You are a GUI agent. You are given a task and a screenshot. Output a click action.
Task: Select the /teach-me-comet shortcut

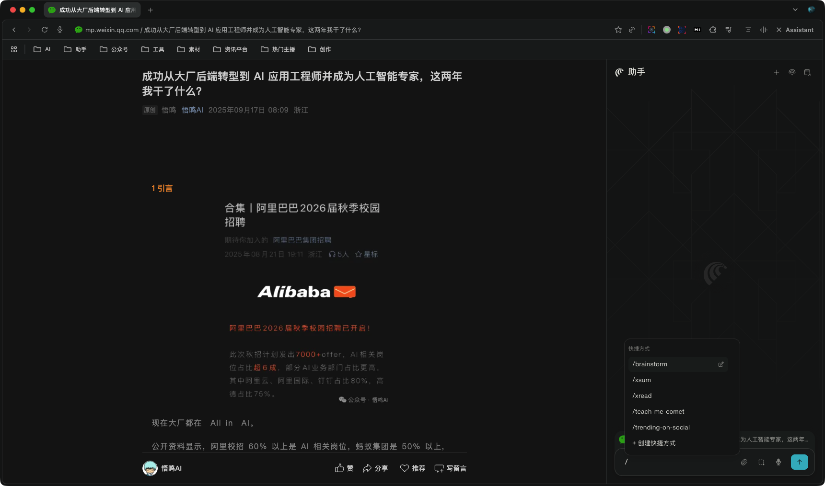[678, 412]
